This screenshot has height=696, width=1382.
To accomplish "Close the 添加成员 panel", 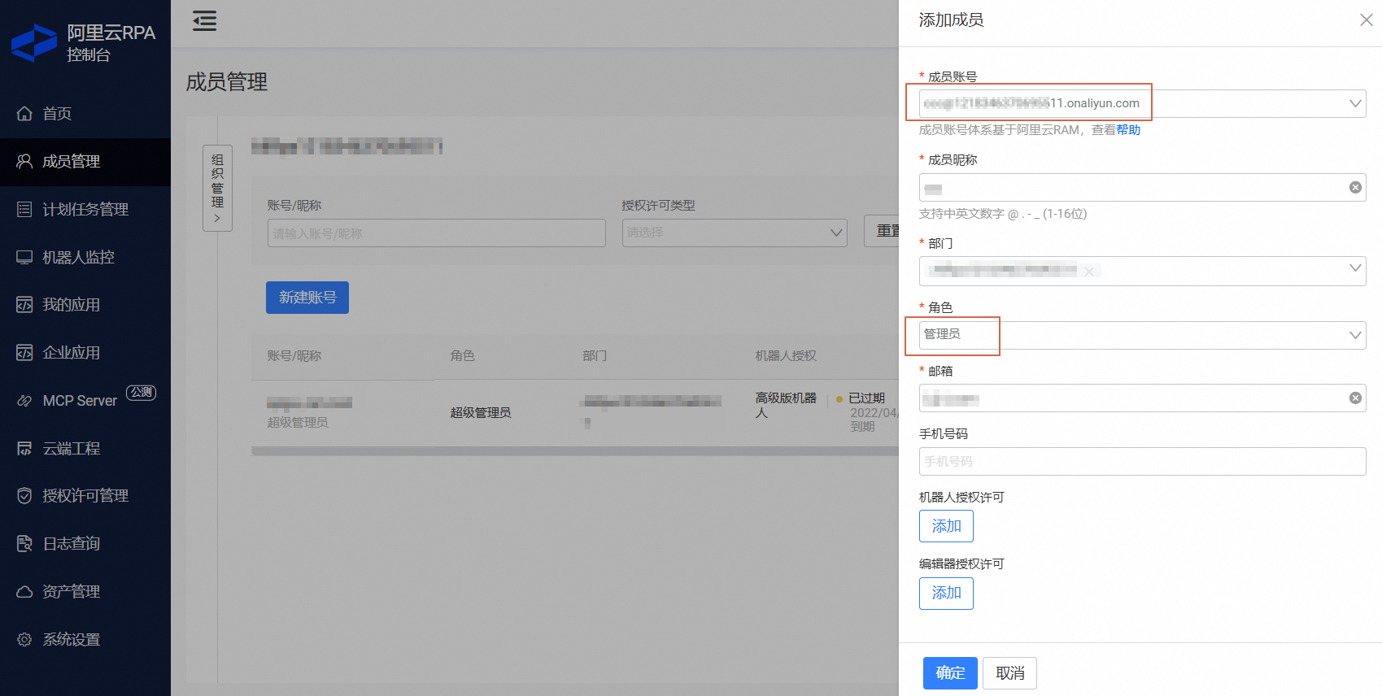I will pyautogui.click(x=1366, y=20).
